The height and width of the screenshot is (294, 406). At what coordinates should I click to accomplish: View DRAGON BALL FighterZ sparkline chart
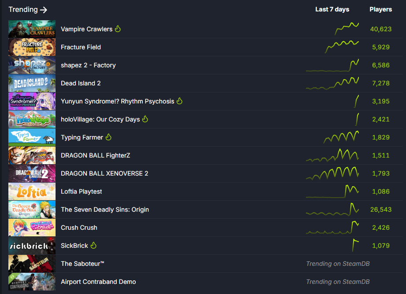coord(332,155)
